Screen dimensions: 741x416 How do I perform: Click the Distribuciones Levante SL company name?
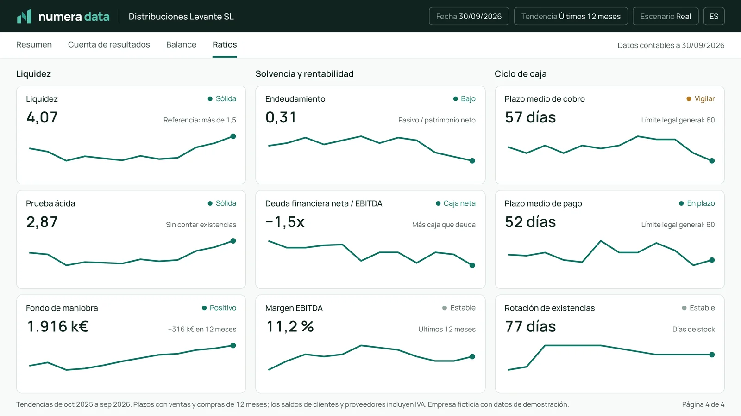pos(181,17)
